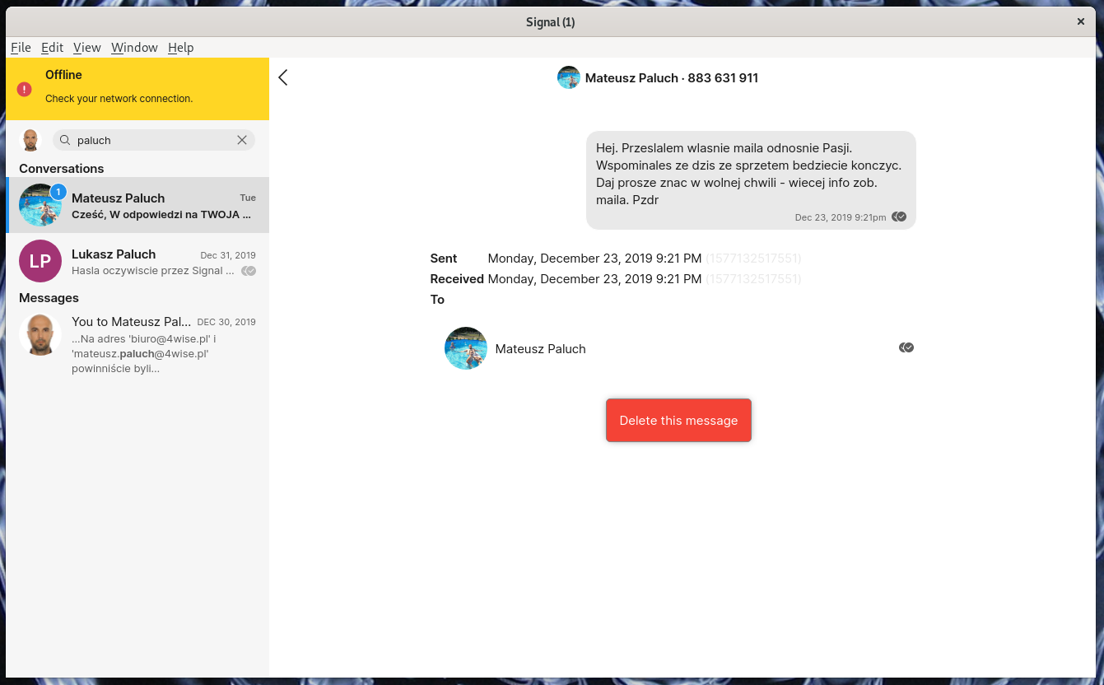Screen dimensions: 1104x685
Task: Click read checkmarks on Lukasz Paluch conversation
Action: tap(249, 271)
